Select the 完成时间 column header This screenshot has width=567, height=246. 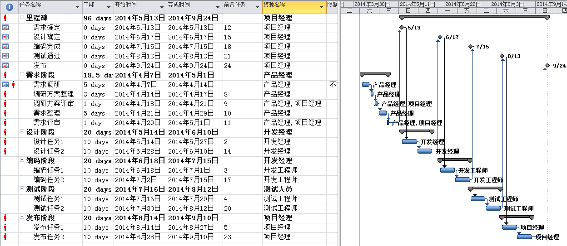tap(194, 7)
